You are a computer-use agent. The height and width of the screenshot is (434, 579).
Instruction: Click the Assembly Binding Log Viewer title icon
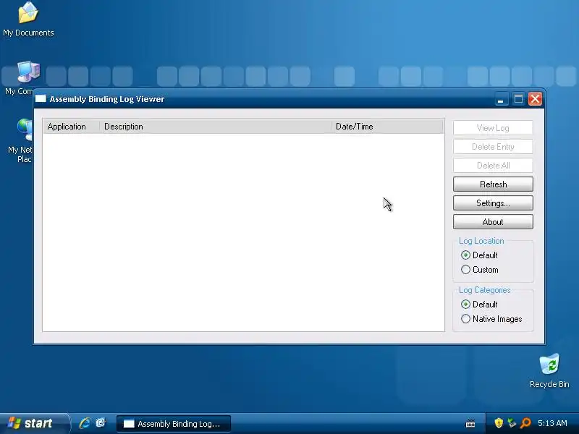coord(41,98)
